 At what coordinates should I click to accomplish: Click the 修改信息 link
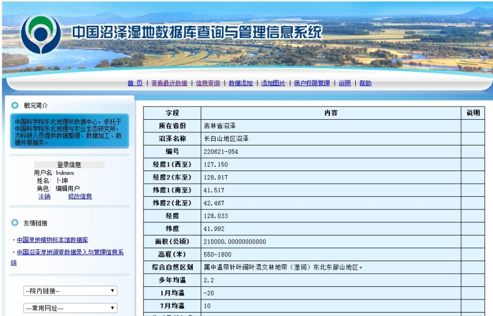[x=80, y=196]
